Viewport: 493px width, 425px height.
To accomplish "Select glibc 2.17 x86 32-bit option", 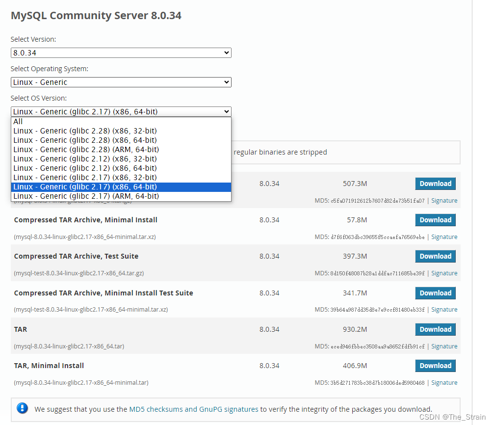I will pyautogui.click(x=121, y=178).
